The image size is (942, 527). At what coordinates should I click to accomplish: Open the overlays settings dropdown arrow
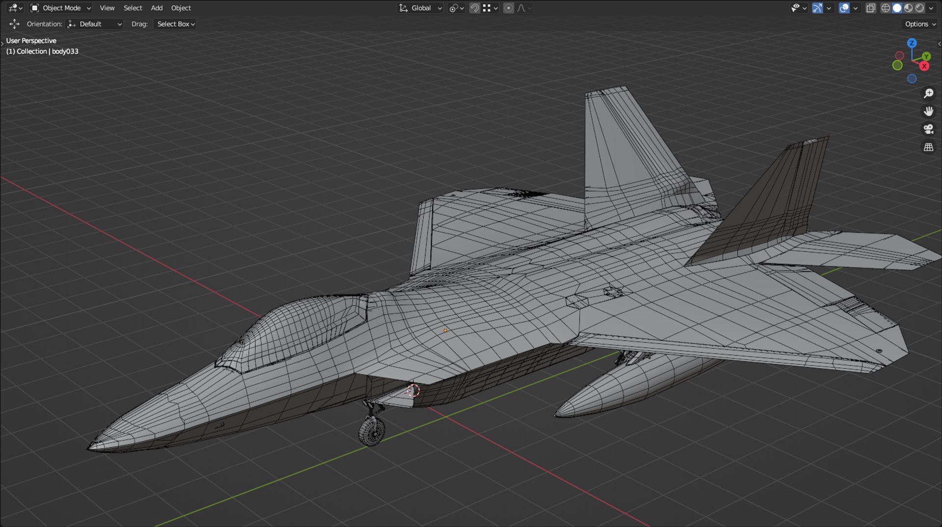tap(856, 8)
